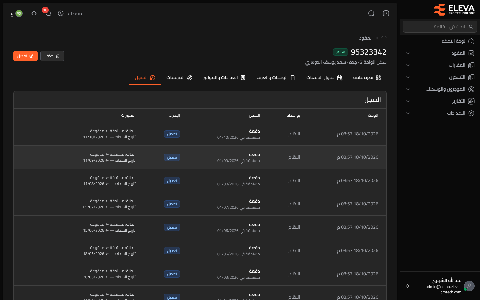Expand the التقارير menu chevron

tap(408, 101)
